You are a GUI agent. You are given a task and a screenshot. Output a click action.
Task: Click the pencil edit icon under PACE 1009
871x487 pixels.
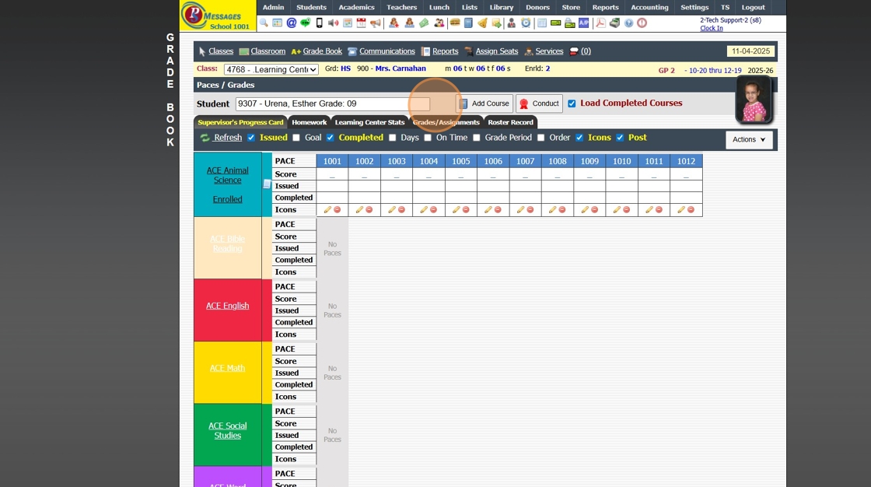point(585,209)
